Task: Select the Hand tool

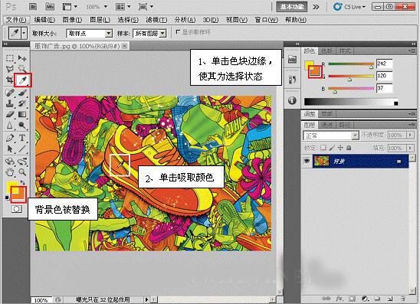Action: (x=10, y=172)
